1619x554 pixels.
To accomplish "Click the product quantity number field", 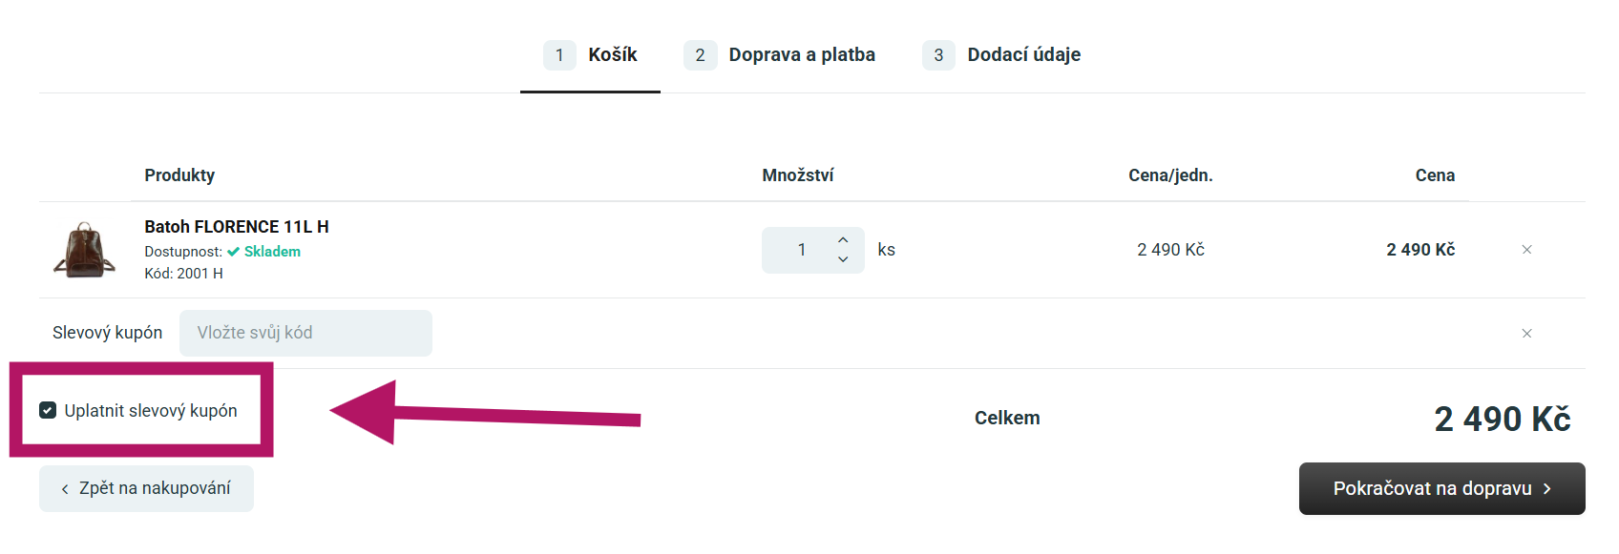I will click(802, 250).
